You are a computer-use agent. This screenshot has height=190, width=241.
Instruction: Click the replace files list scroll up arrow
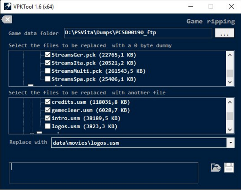coord(230,102)
